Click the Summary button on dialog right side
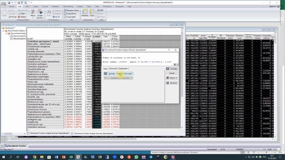The width and height of the screenshot is (285, 160). tap(172, 69)
